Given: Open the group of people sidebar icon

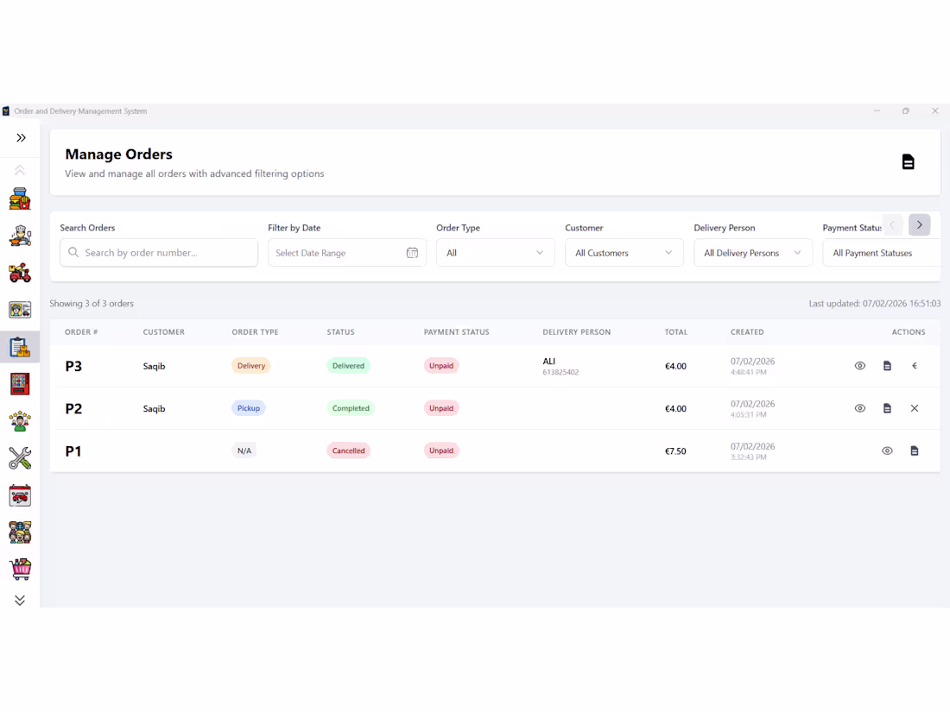Looking at the screenshot, I should (x=20, y=532).
